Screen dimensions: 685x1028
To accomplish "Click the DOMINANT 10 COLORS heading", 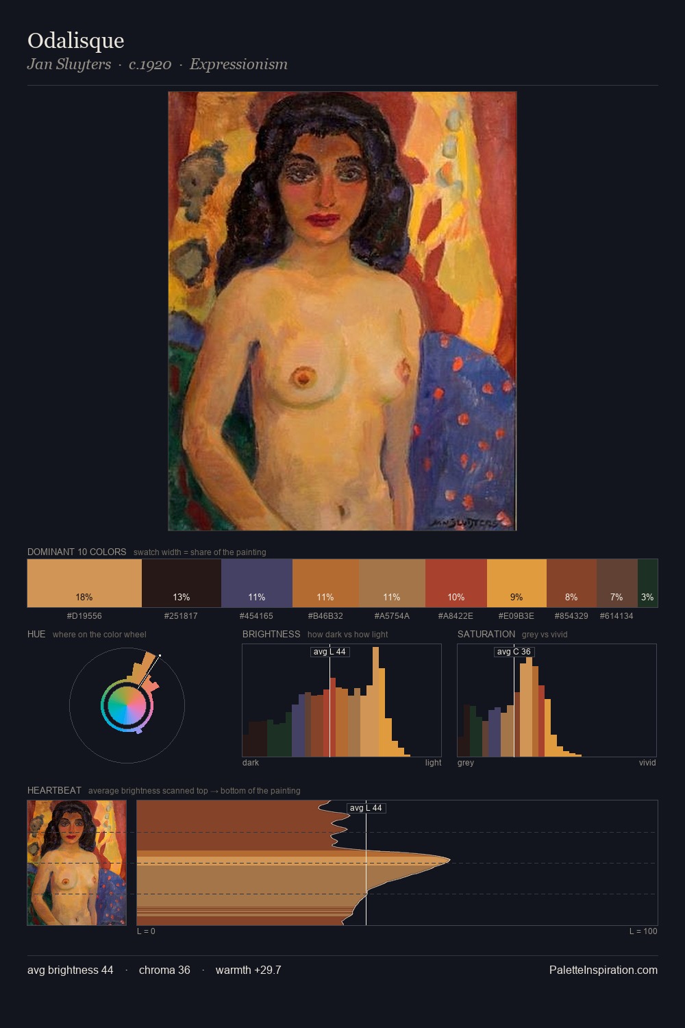I will pos(77,552).
